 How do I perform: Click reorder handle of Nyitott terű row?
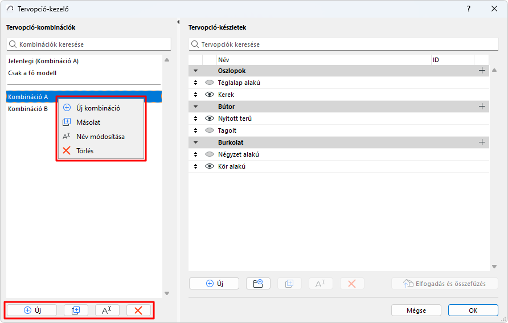[x=195, y=118]
